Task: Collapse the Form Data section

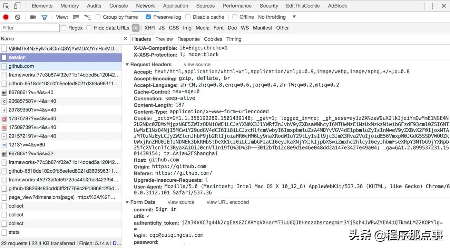Action: (127, 202)
